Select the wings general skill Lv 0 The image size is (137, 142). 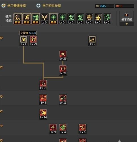pyautogui.click(x=44, y=19)
